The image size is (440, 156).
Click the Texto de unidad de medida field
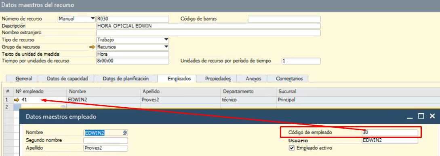[x=133, y=54]
